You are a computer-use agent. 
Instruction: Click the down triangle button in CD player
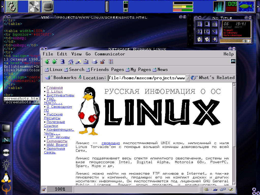coord(215,32)
